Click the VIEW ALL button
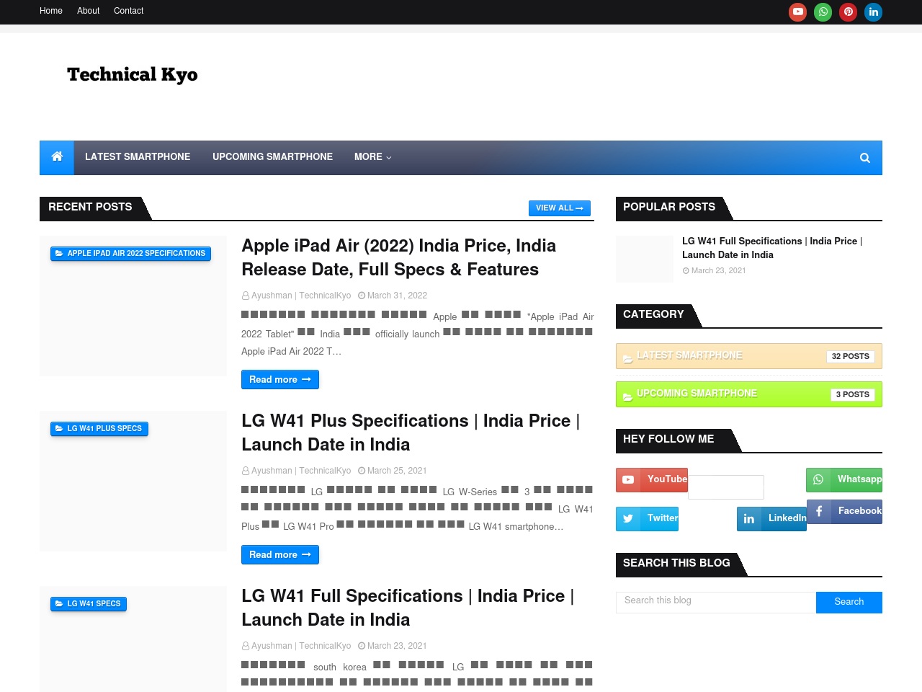The image size is (922, 692). click(x=560, y=208)
